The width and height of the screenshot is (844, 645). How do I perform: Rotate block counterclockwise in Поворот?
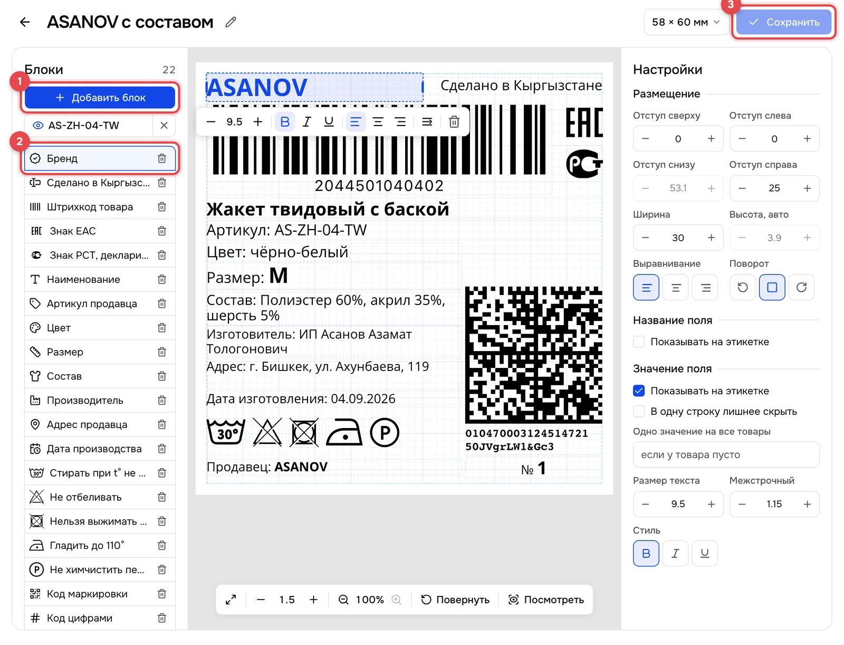coord(743,288)
